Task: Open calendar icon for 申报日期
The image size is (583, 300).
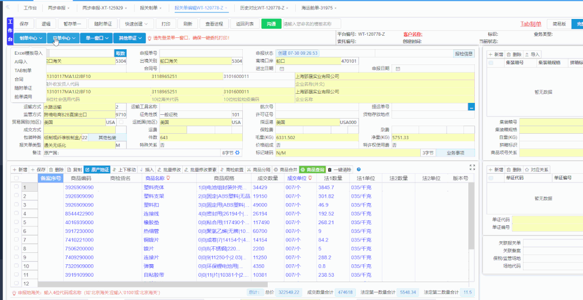Action: point(398,68)
